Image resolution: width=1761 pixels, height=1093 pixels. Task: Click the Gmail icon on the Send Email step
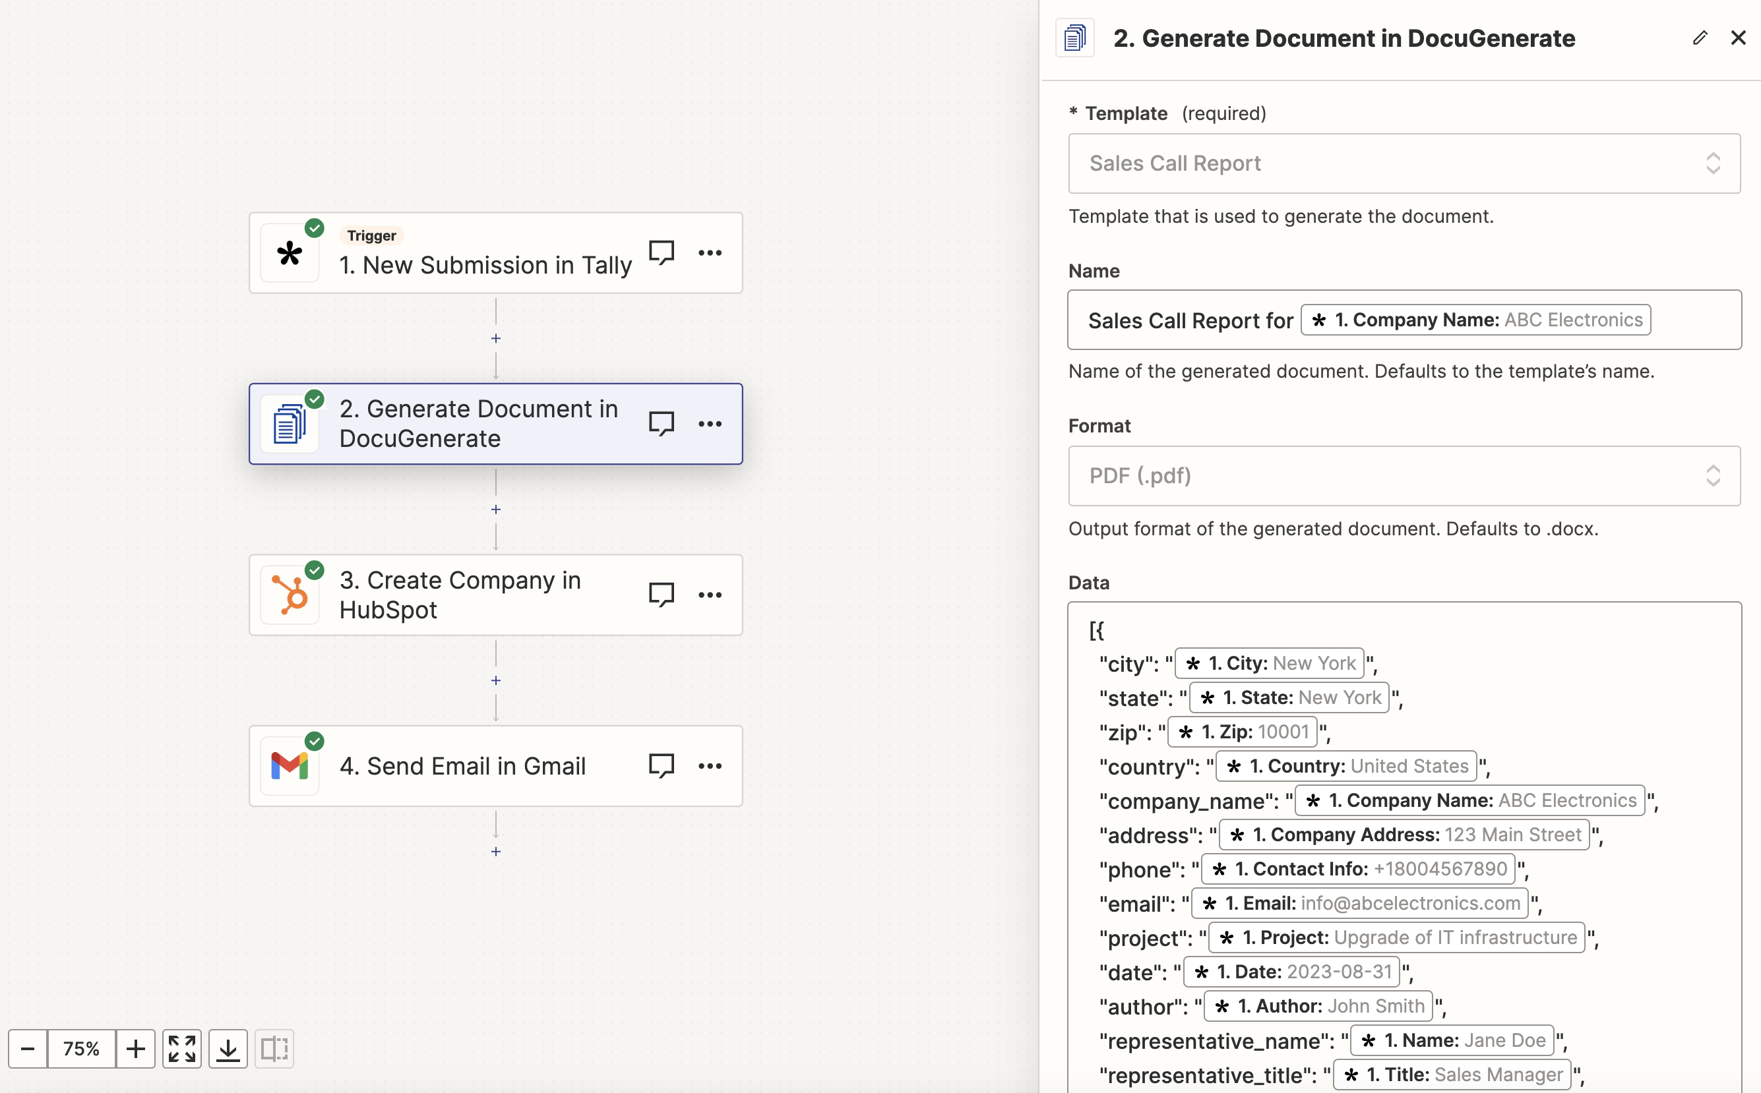pos(290,765)
